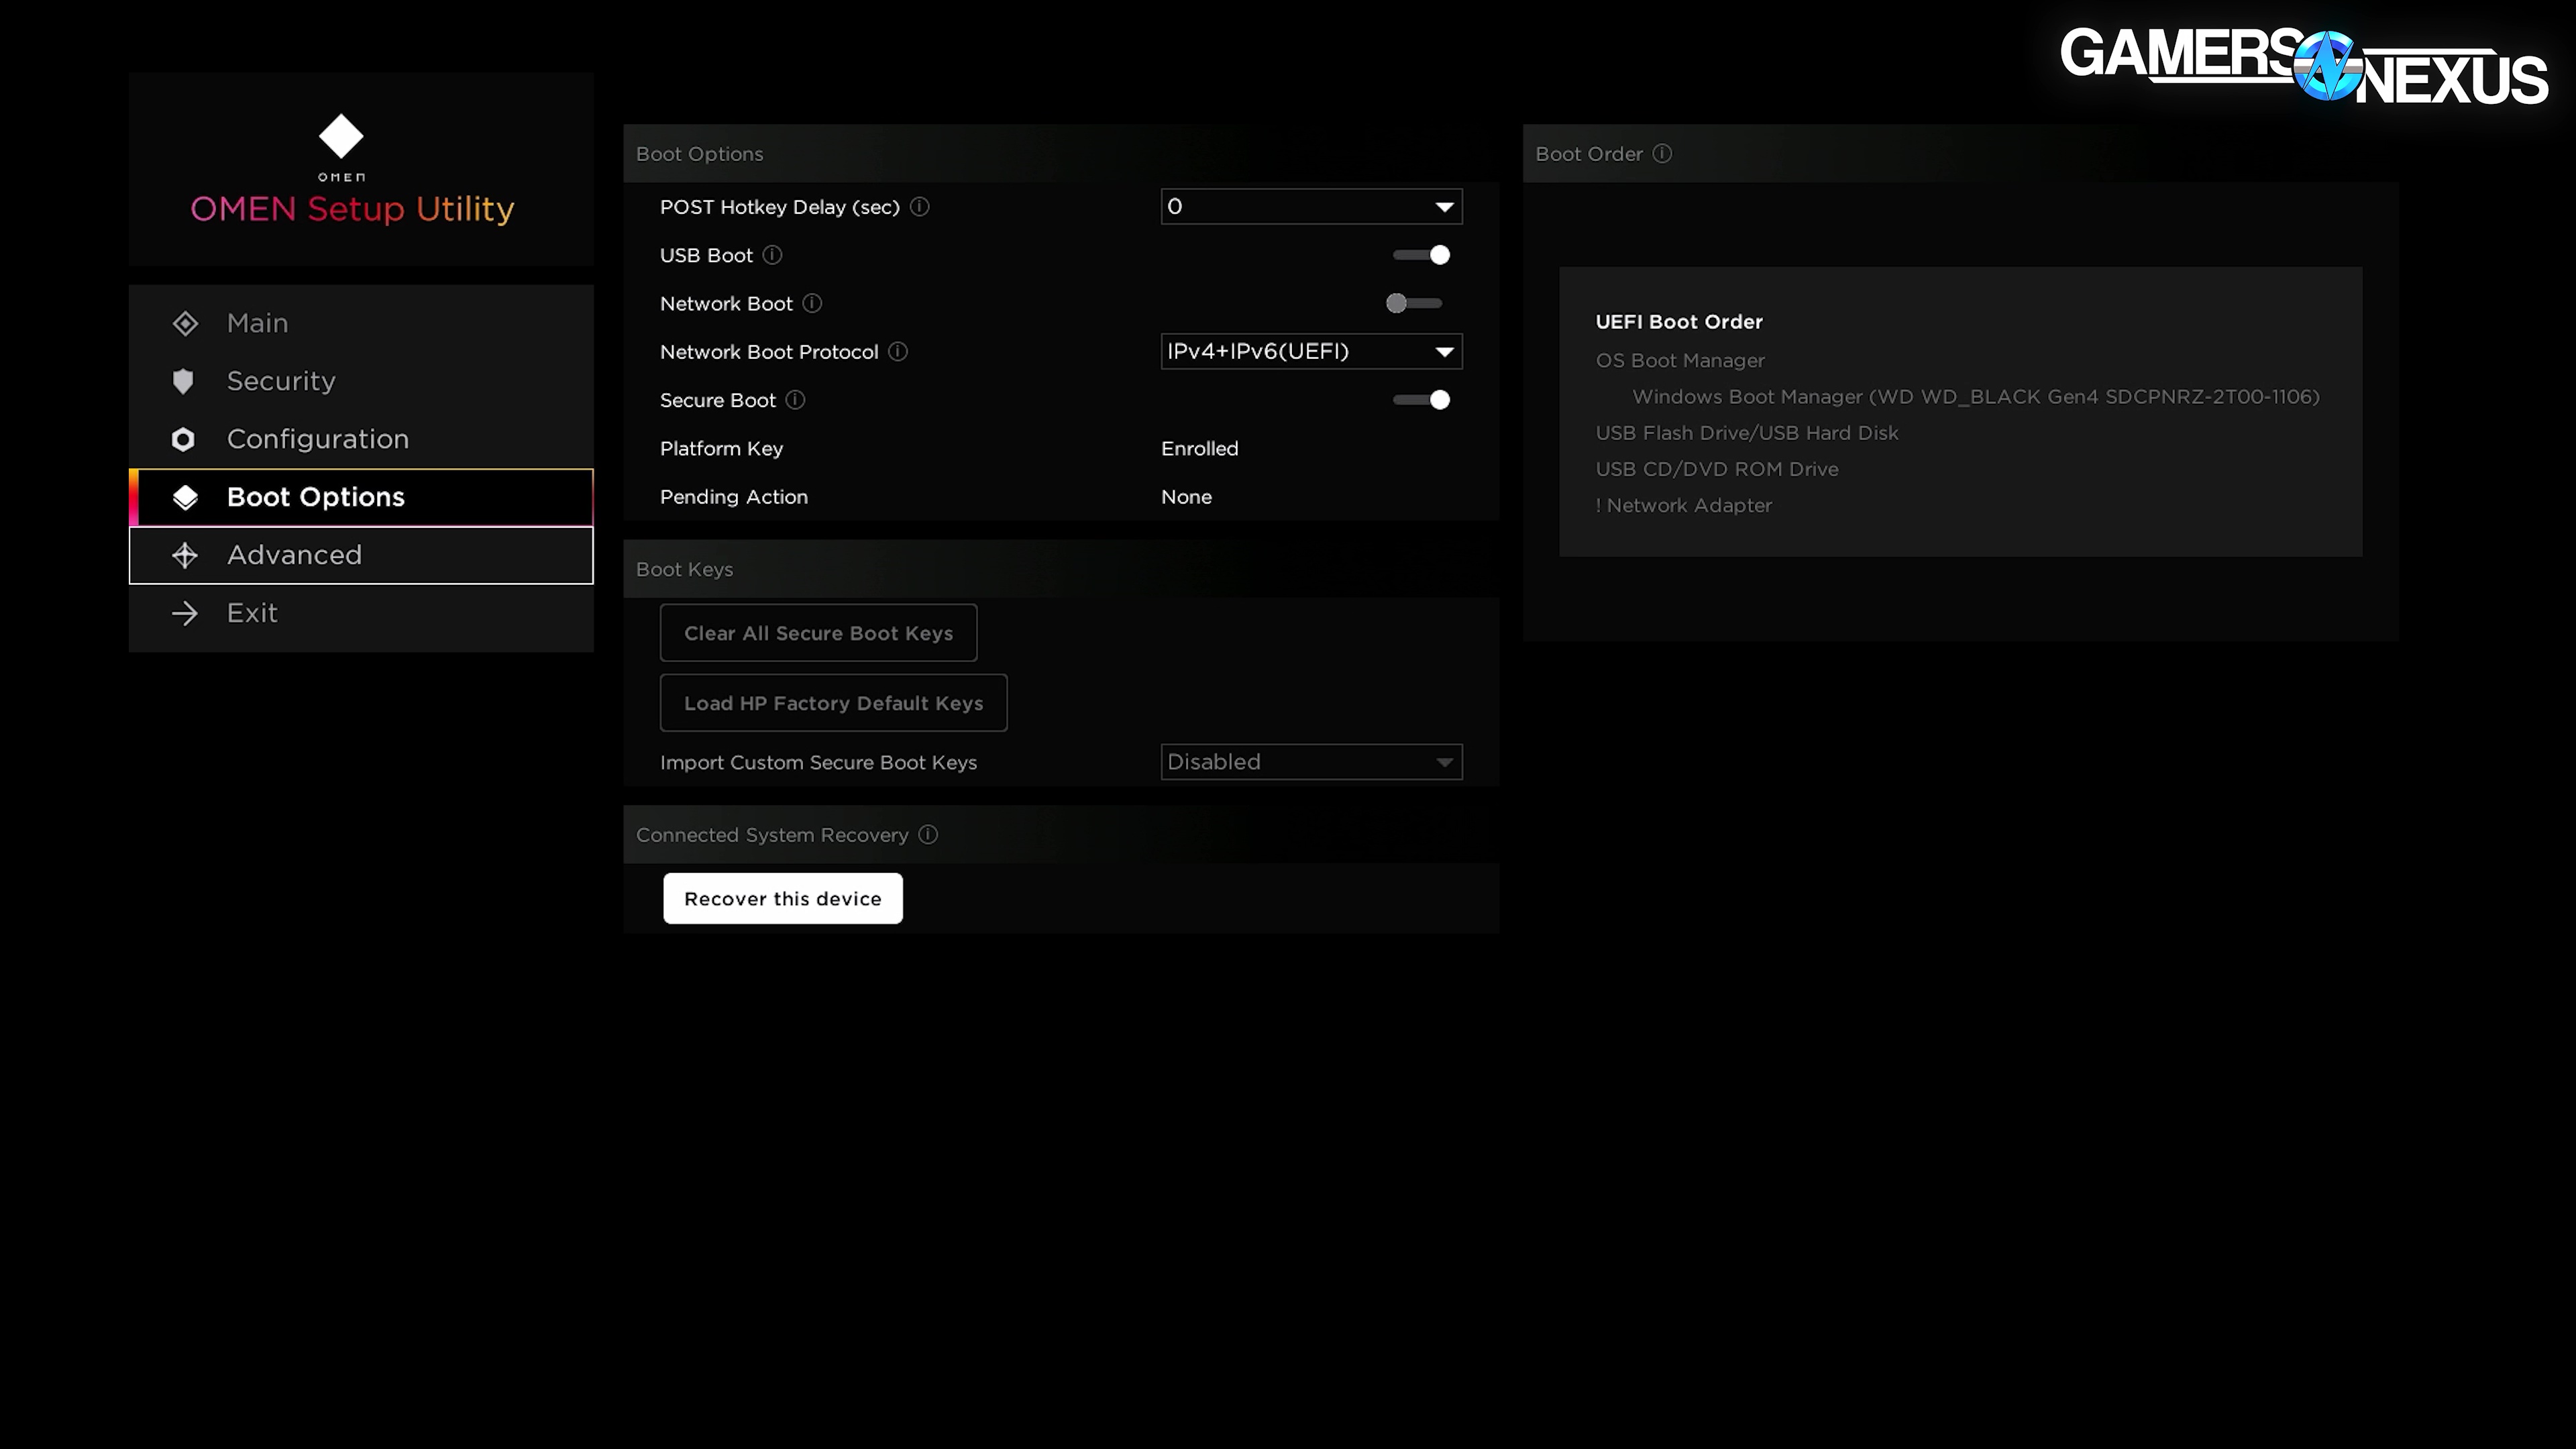Click Clear All Secure Boot Keys

818,633
